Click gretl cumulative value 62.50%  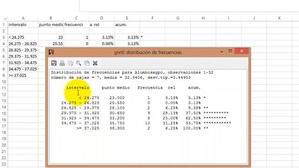click(193, 118)
